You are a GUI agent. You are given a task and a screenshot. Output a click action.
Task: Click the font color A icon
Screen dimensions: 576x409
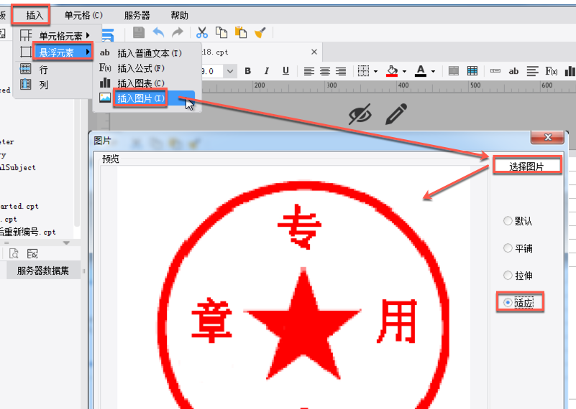421,71
